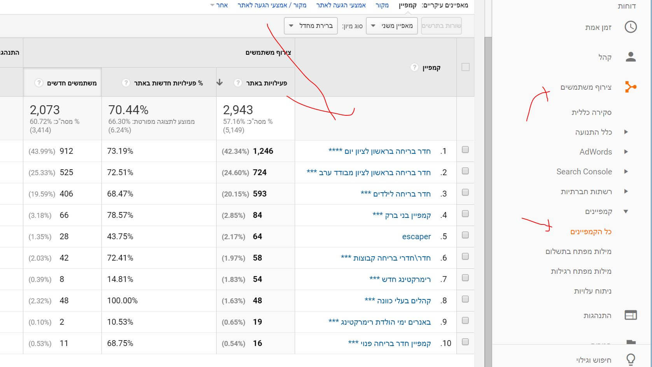Click the orange Acquisition merge icon
This screenshot has height=367, width=652.
click(x=630, y=87)
